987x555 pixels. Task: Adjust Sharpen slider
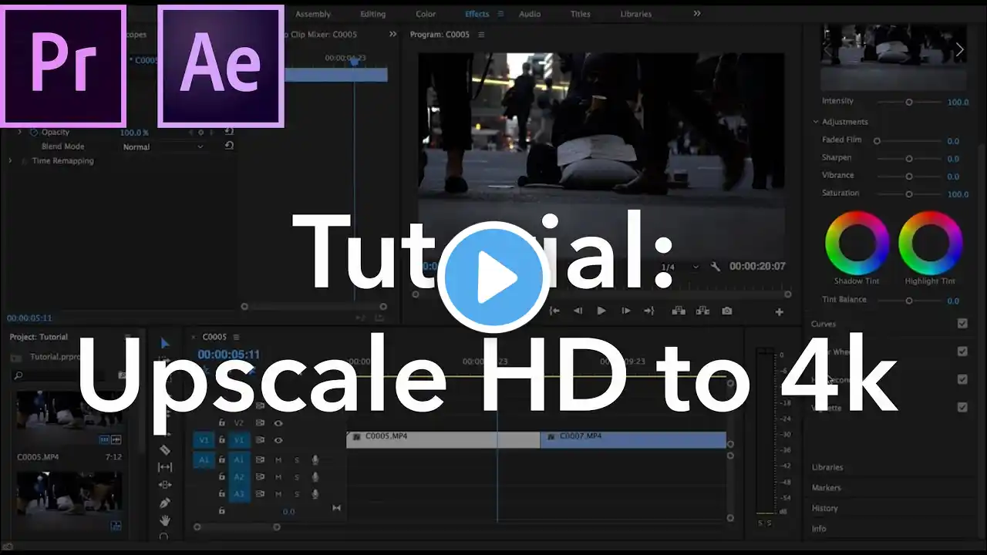909,158
